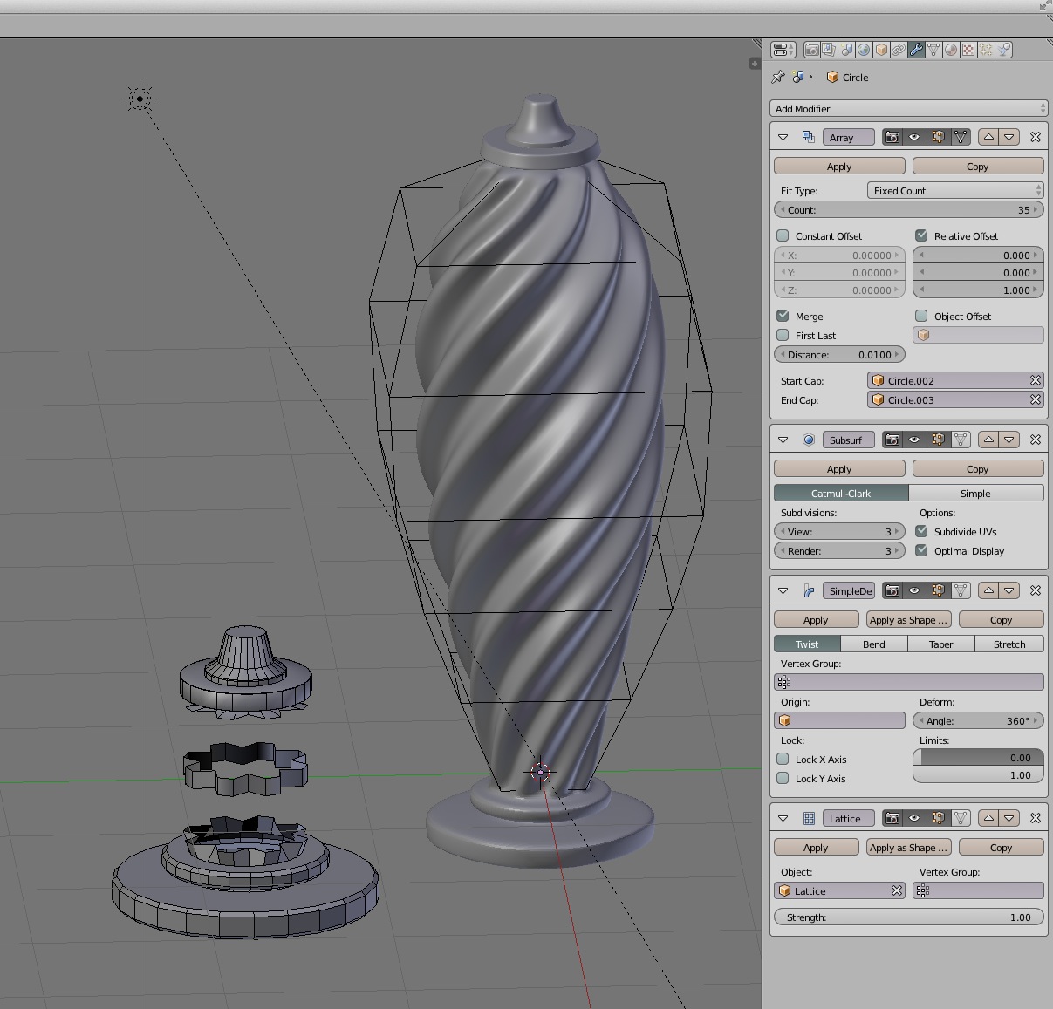The width and height of the screenshot is (1053, 1009).
Task: Toggle the Optimal Display checkbox
Action: pos(921,550)
